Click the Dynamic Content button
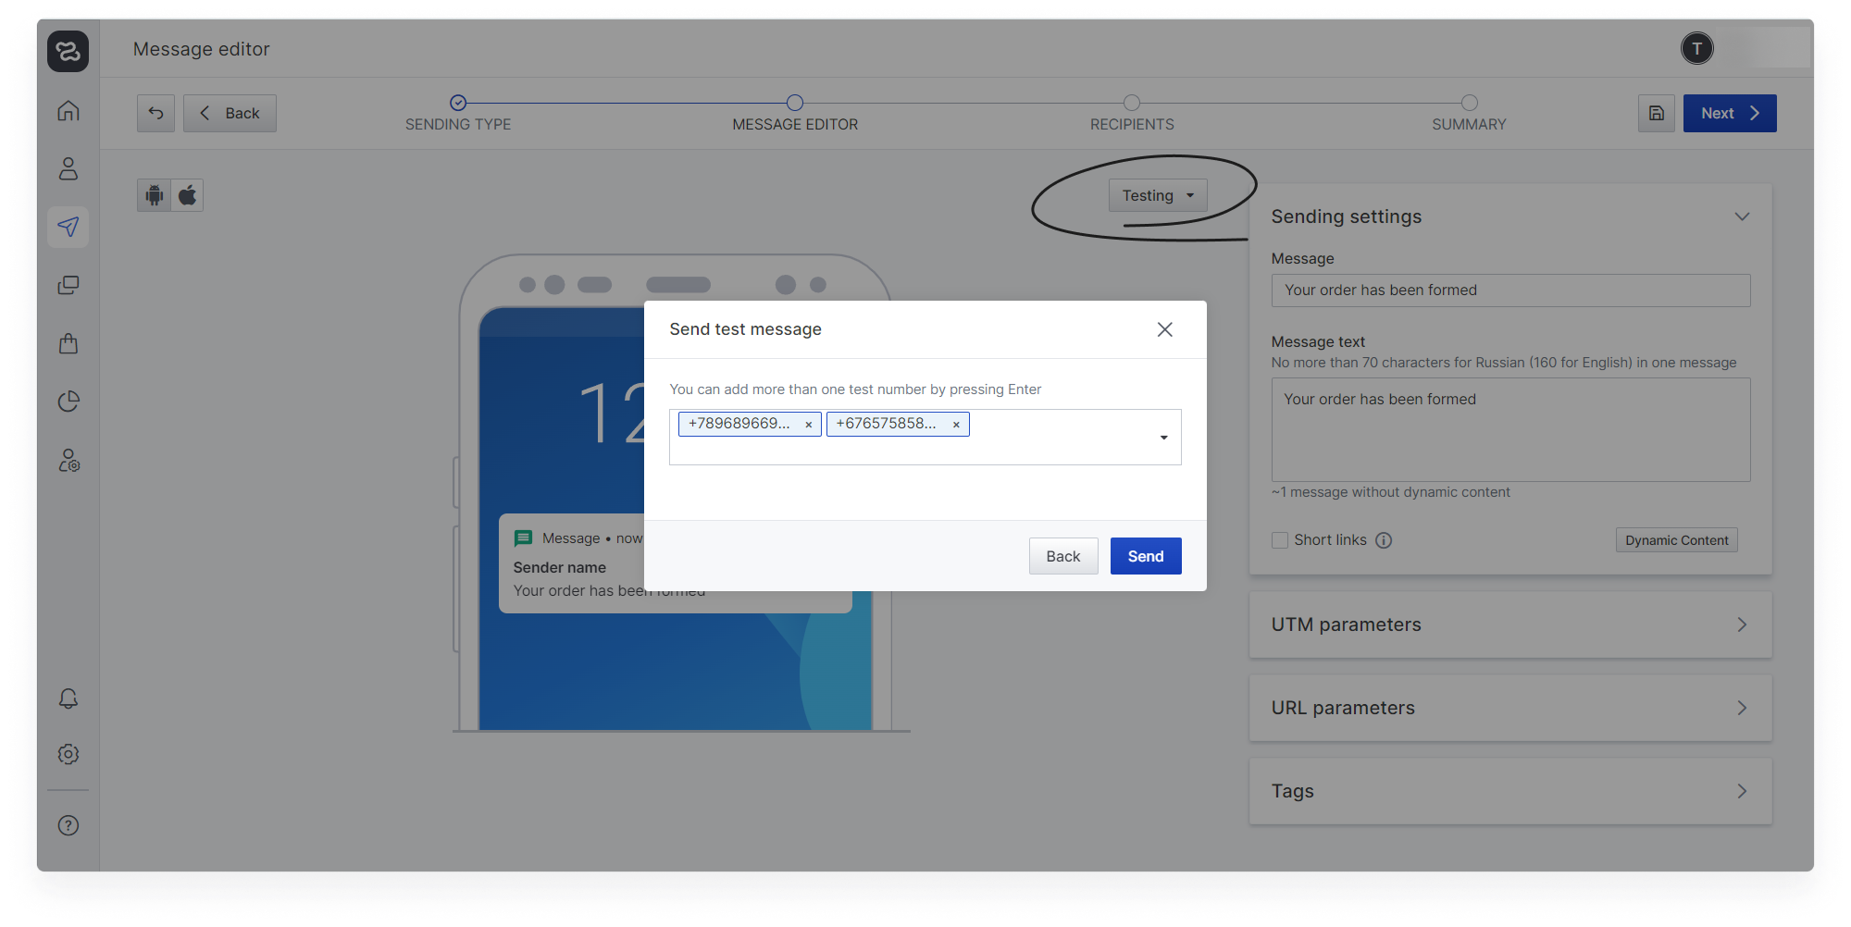 tap(1676, 540)
